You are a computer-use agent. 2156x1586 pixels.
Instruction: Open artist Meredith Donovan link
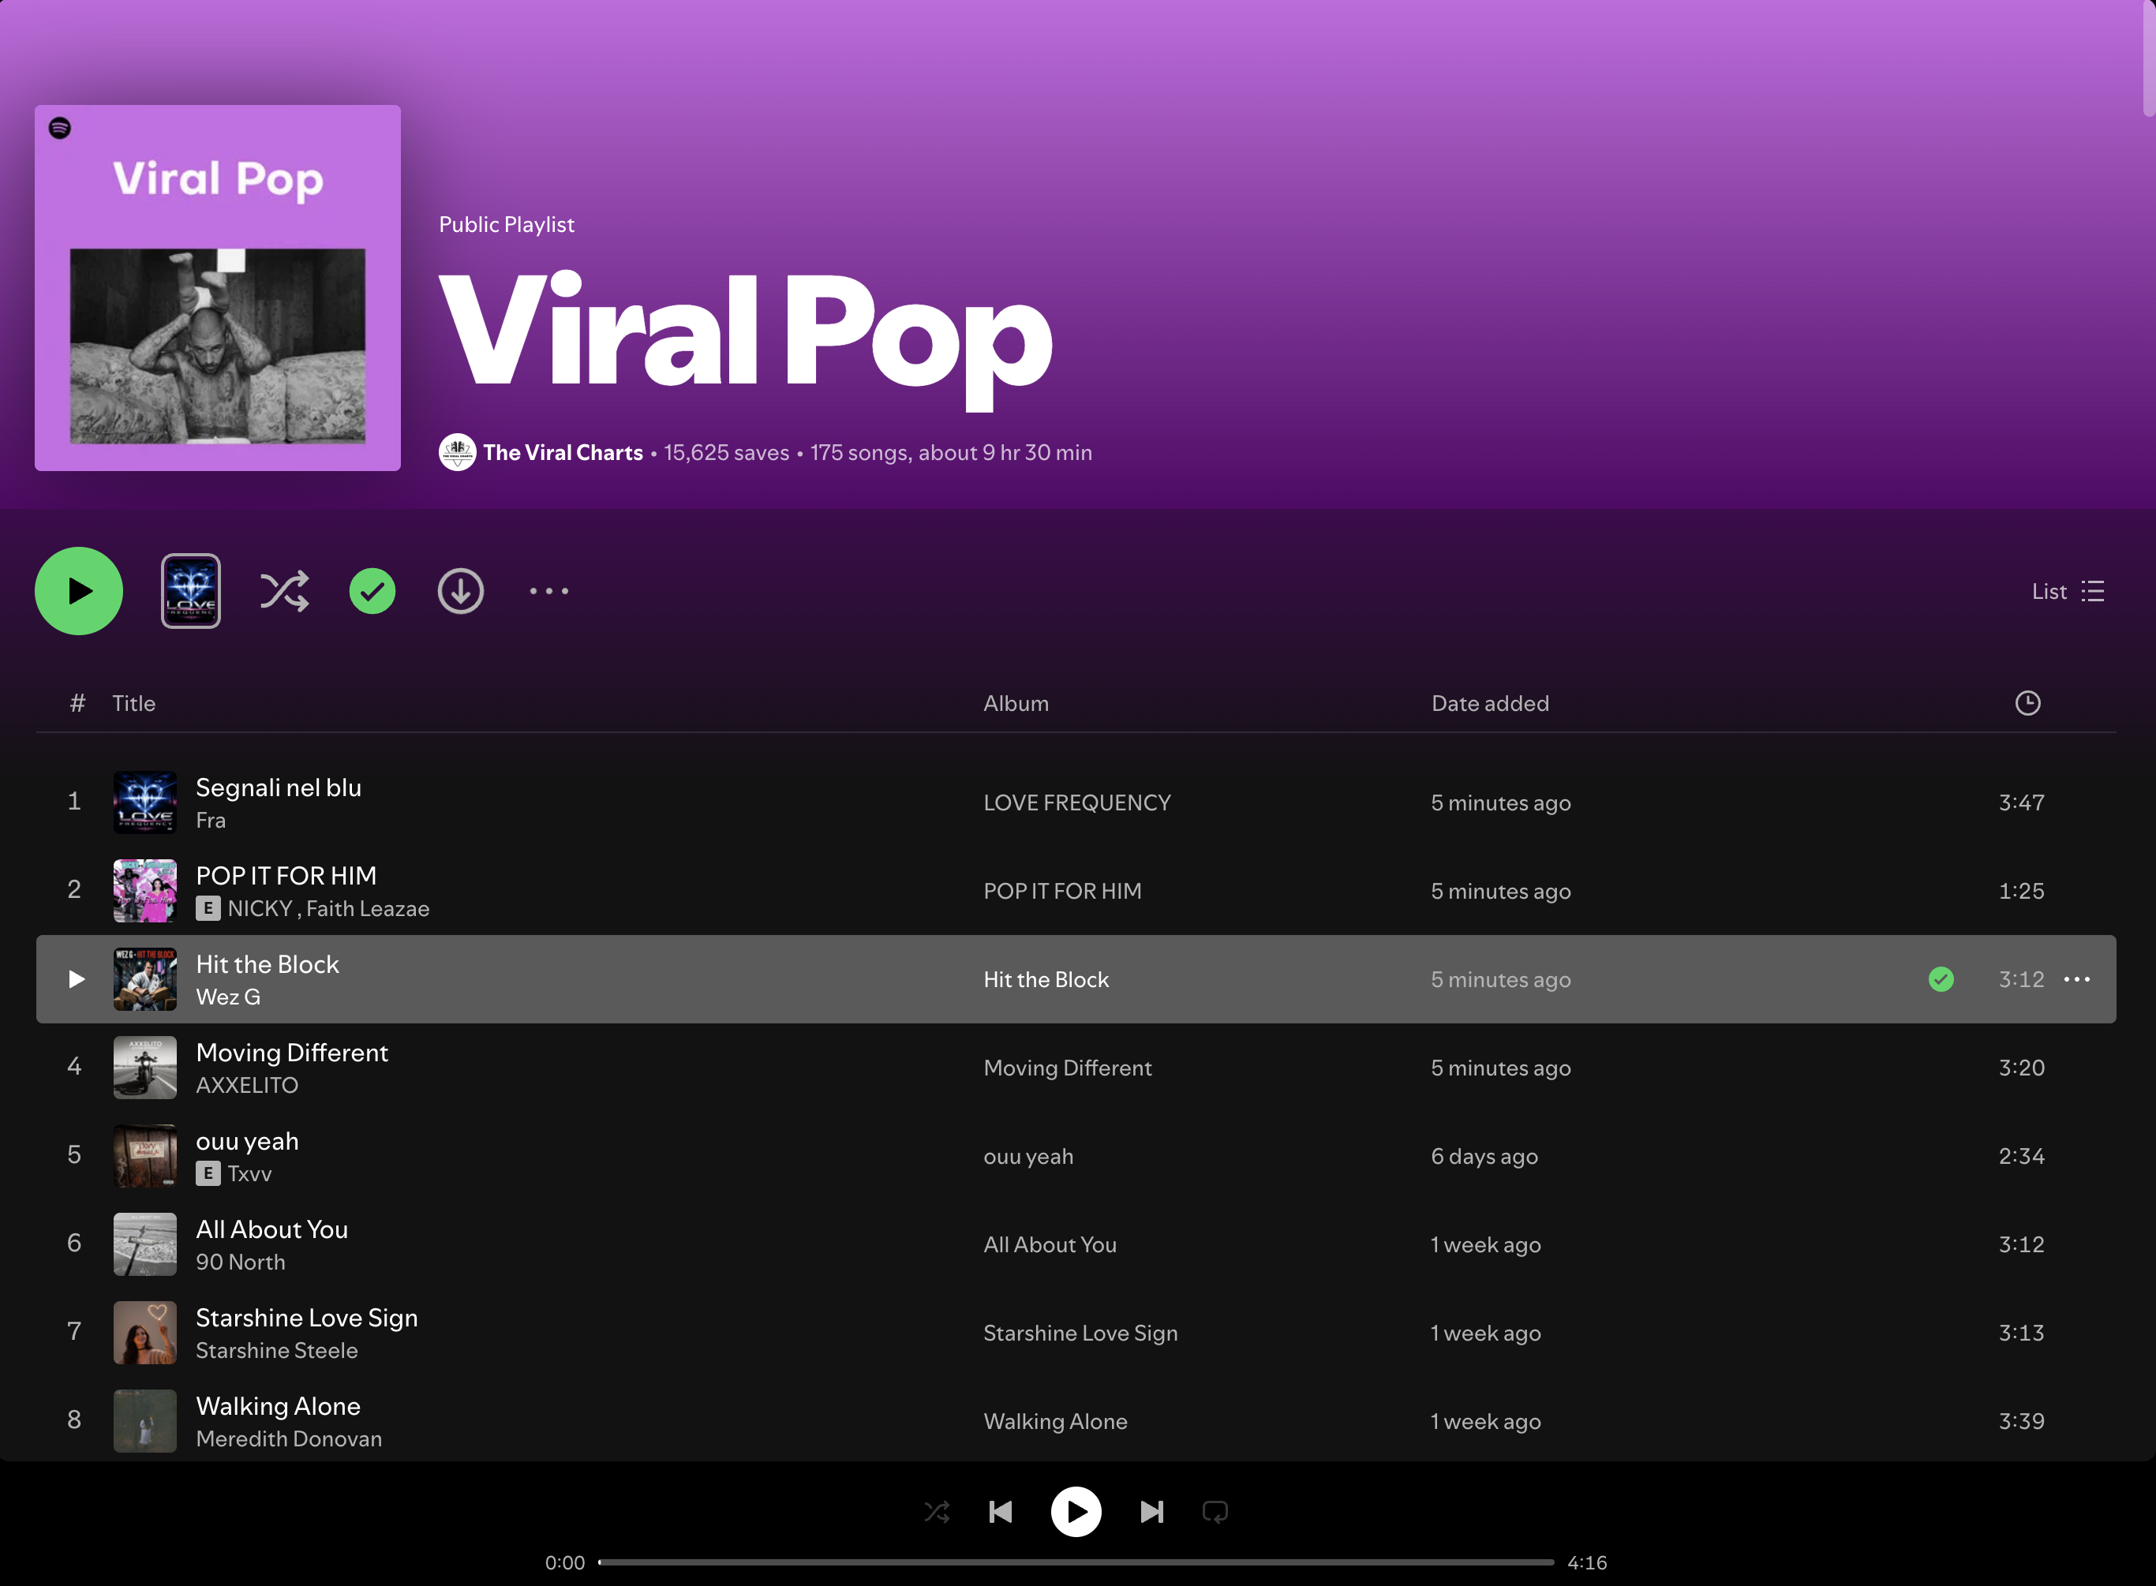[x=289, y=1438]
